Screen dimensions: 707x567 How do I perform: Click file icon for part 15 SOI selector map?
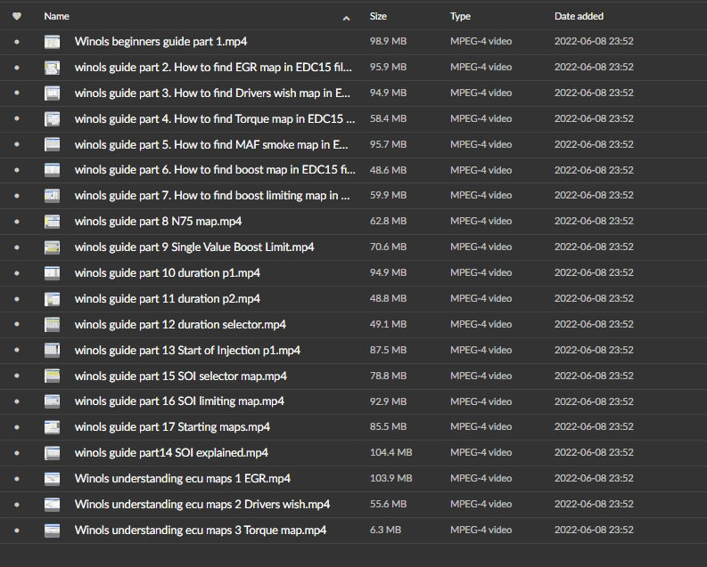[x=53, y=376]
